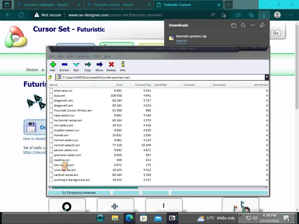The height and width of the screenshot is (224, 299).
Task: Search downloads with magnifier icon
Action: click(243, 25)
